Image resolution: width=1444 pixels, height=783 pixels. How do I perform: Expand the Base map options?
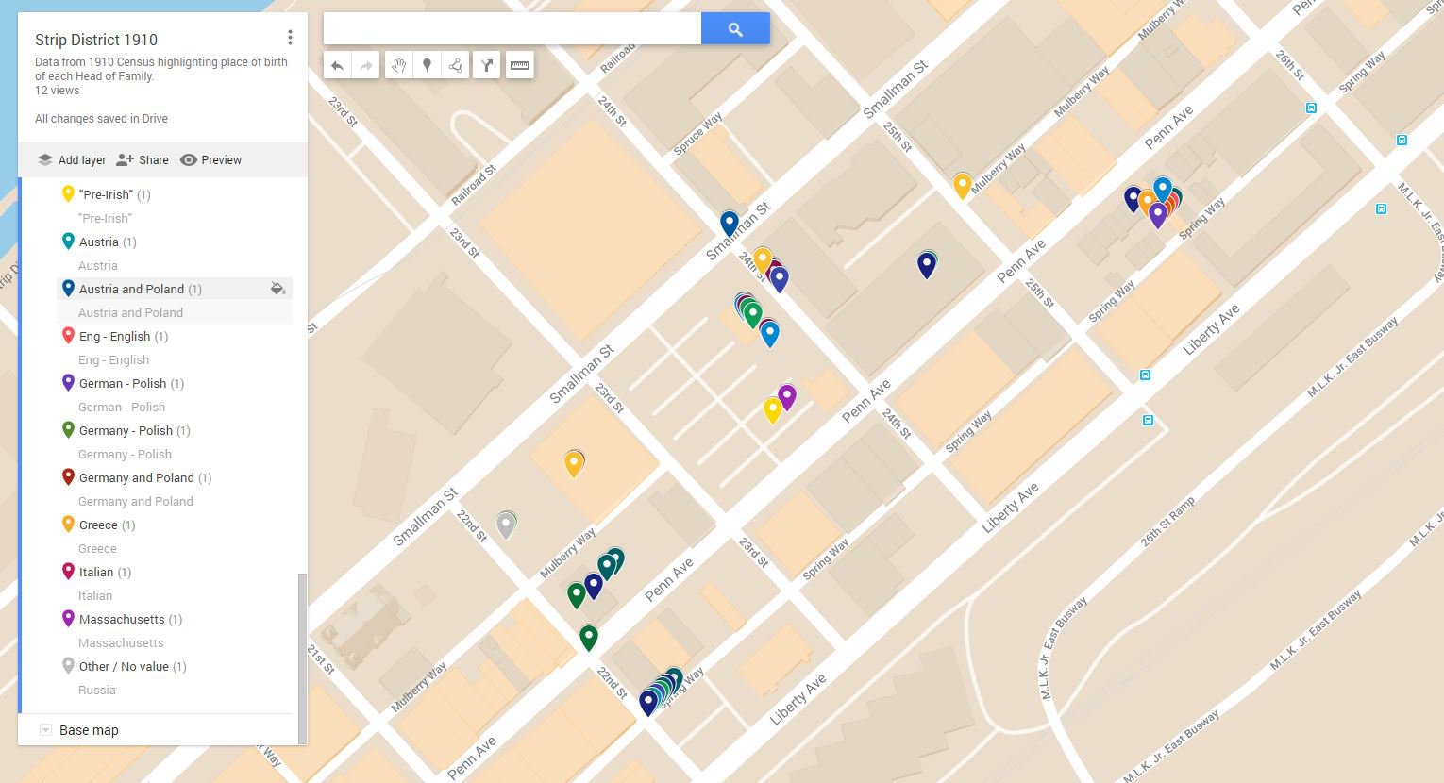[x=44, y=729]
